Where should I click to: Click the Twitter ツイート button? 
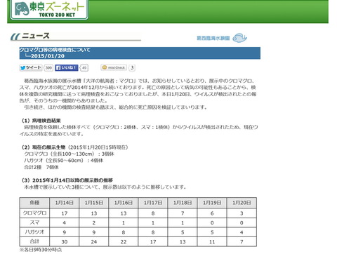pos(31,67)
